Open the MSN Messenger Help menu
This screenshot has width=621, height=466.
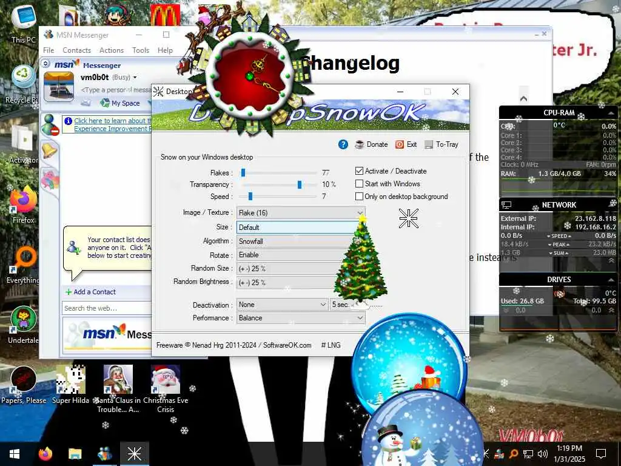point(165,50)
